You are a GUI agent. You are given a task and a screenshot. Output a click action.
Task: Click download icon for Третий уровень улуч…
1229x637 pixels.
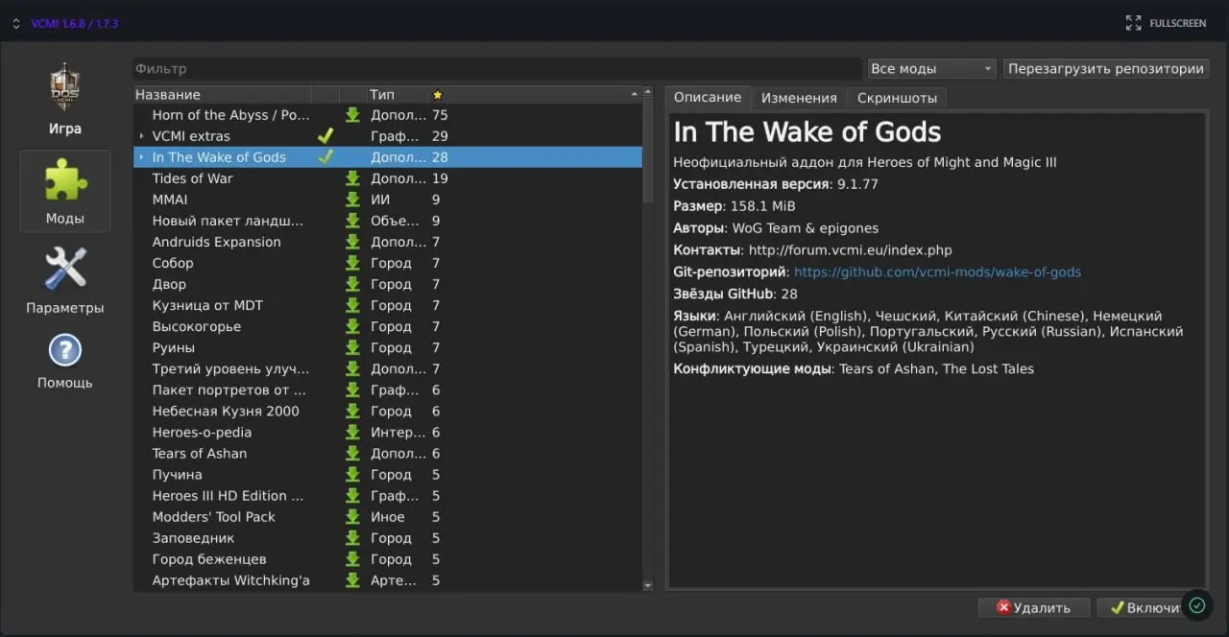point(352,368)
